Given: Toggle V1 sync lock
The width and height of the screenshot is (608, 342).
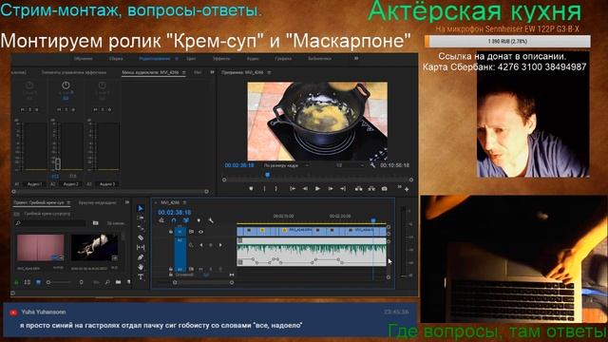Looking at the screenshot, I should (191, 232).
